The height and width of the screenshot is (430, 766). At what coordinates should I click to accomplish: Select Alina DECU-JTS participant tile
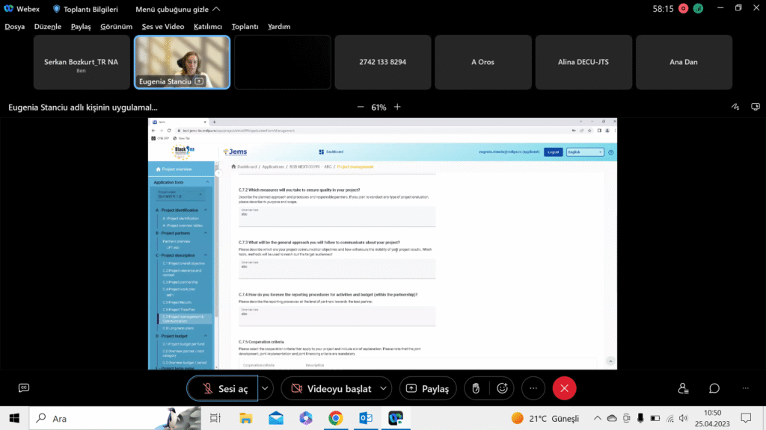(583, 62)
